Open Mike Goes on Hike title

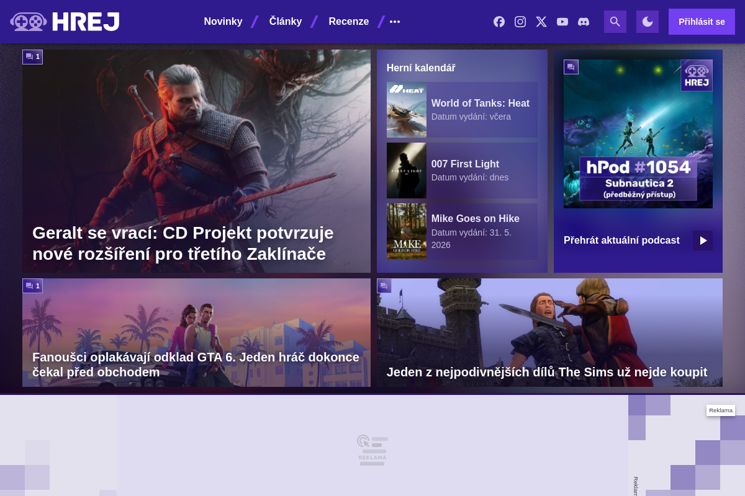point(476,218)
